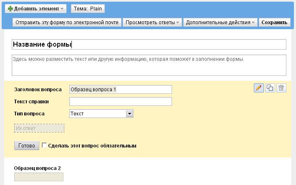Click the green plus icon on Добавить элемент
The height and width of the screenshot is (185, 296).
coord(10,9)
